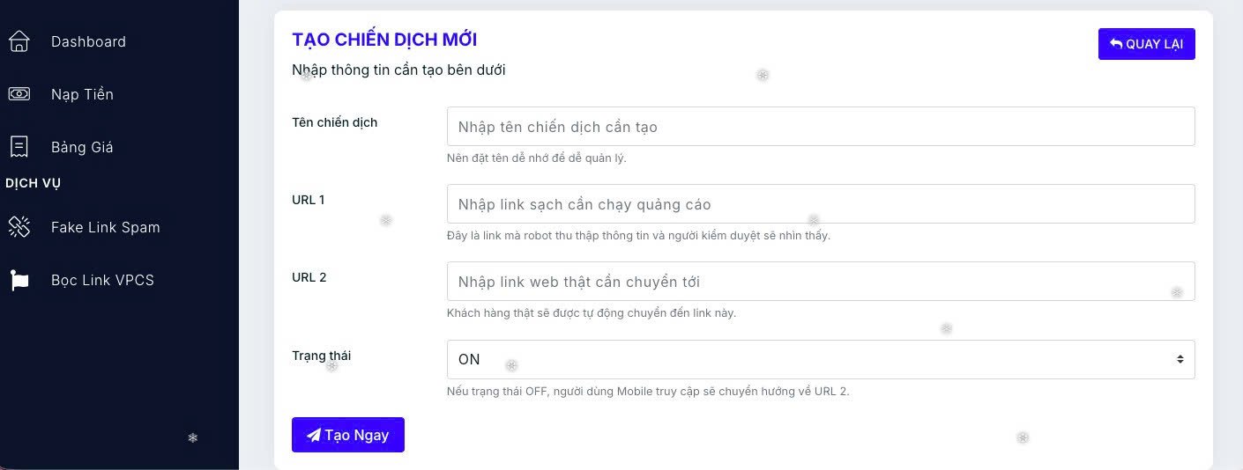Open the Dashboard menu item

88,41
